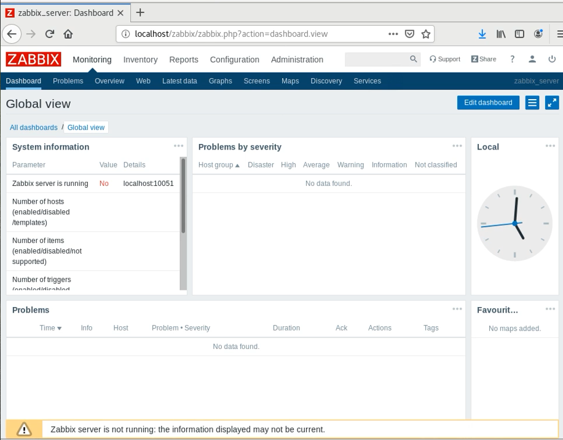Click the Zabbix search input field

click(x=376, y=59)
